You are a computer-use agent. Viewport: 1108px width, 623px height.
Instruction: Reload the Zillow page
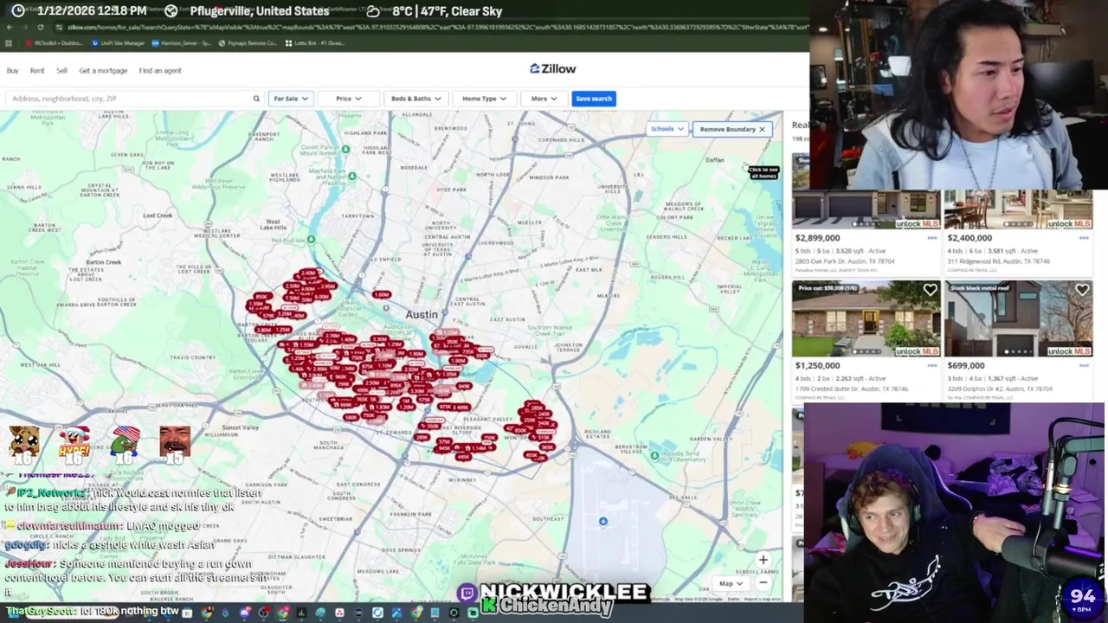click(x=40, y=27)
